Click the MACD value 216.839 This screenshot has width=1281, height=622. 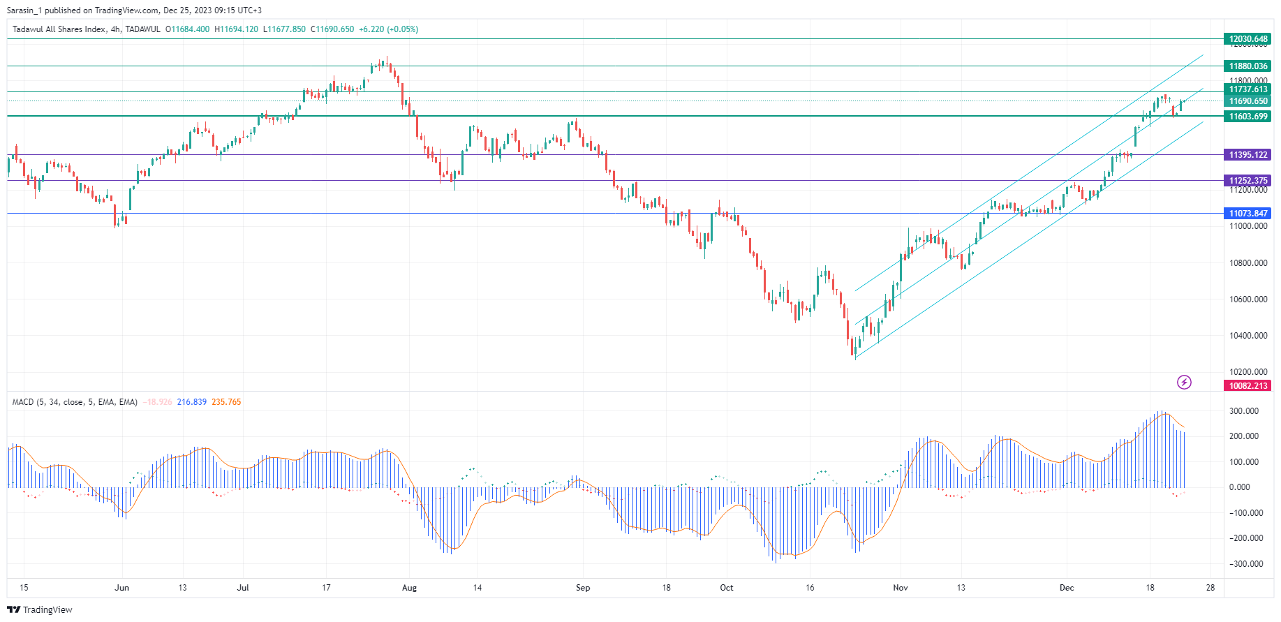[x=192, y=402]
